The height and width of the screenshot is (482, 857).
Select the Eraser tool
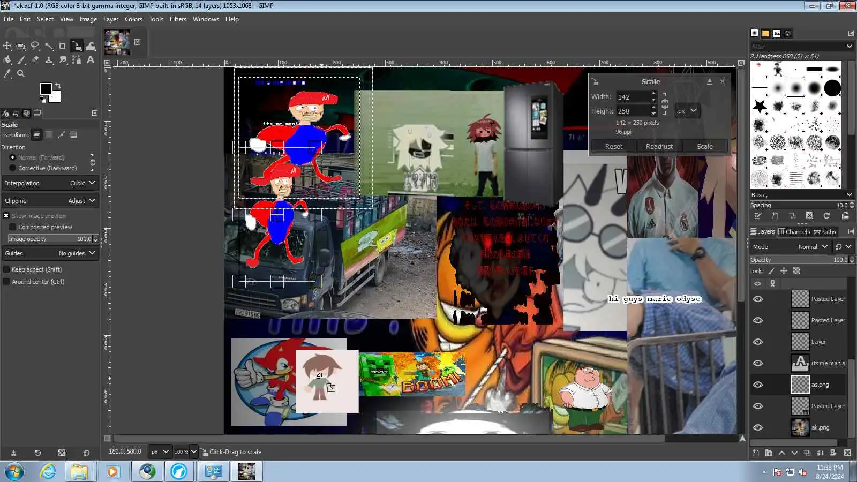coord(35,60)
